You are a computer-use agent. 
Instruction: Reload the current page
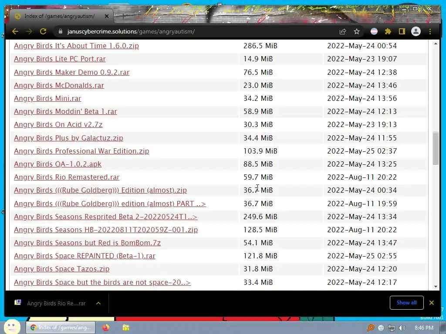(43, 31)
